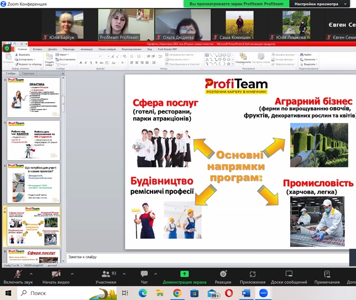Click the green Демонстрация экрана share button
The width and height of the screenshot is (356, 300).
click(185, 277)
